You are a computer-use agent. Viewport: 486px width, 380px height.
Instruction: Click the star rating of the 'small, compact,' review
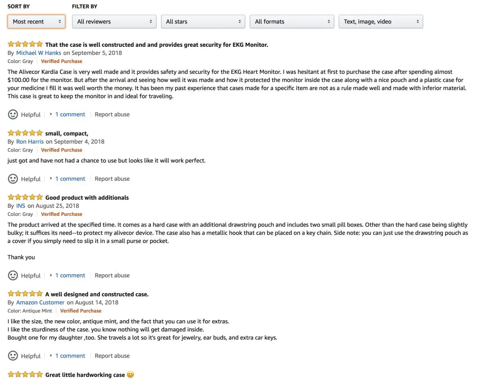(25, 133)
